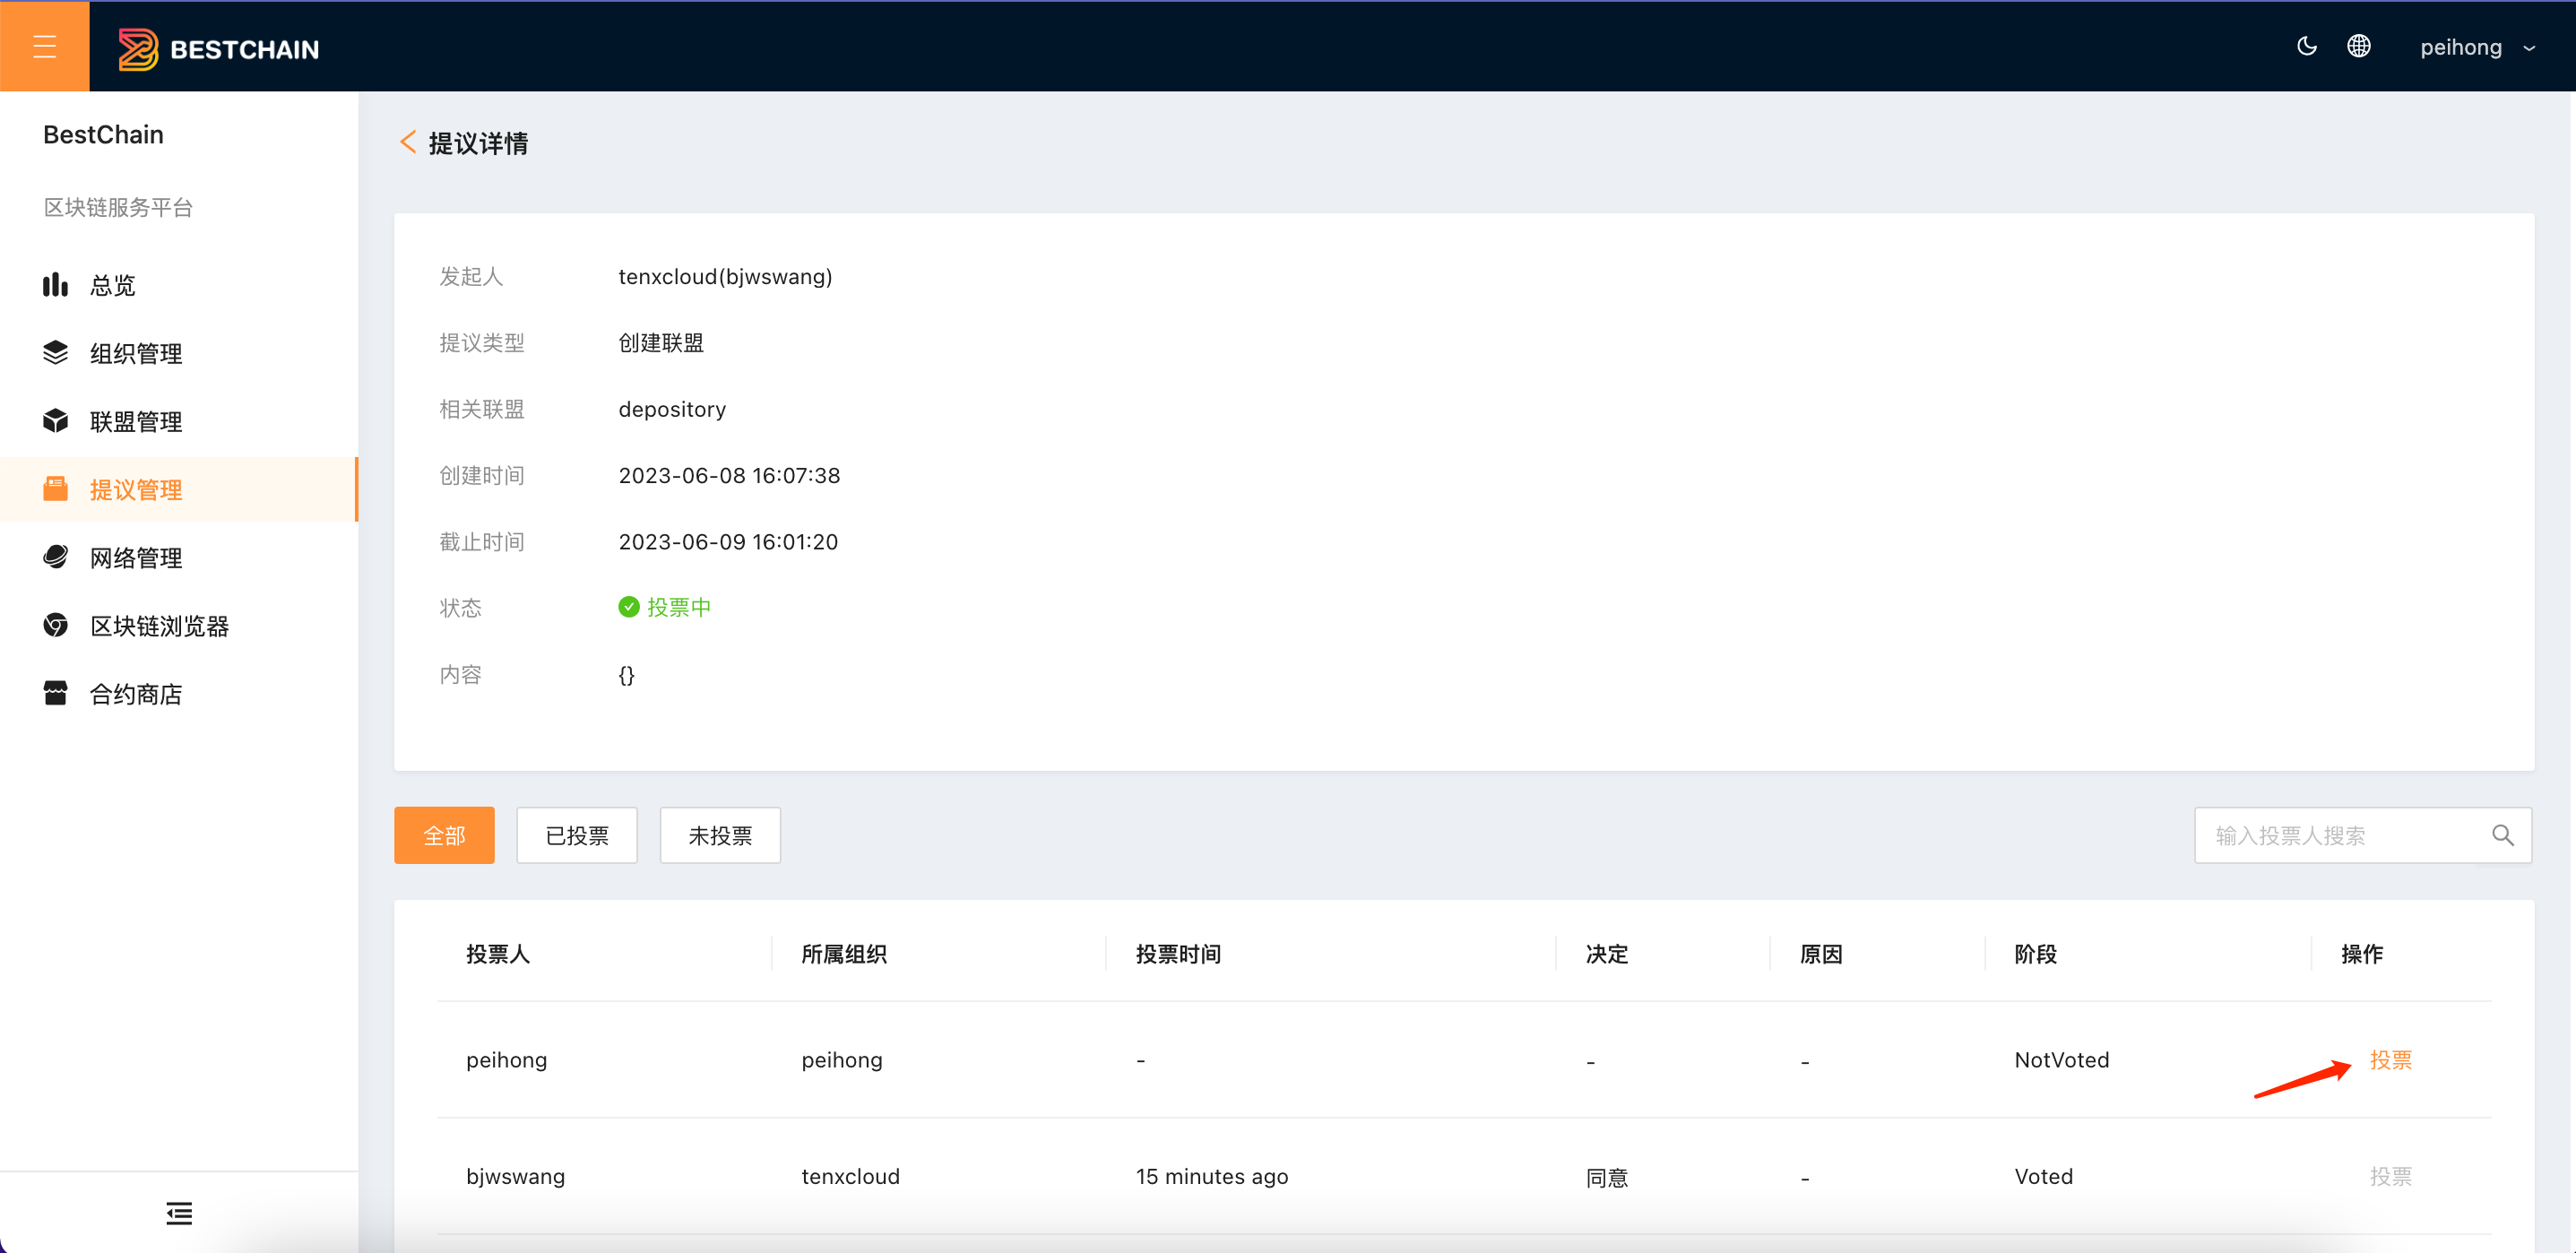The height and width of the screenshot is (1253, 2576).
Task: Click the 组织管理 layers icon
Action: click(x=55, y=353)
